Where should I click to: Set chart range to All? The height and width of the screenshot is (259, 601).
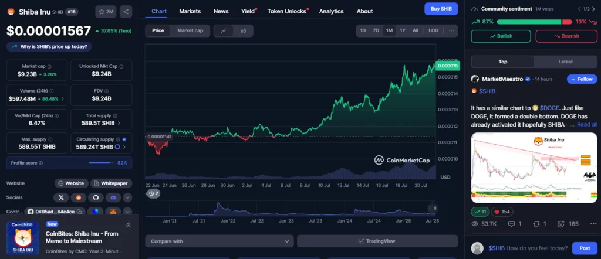416,30
